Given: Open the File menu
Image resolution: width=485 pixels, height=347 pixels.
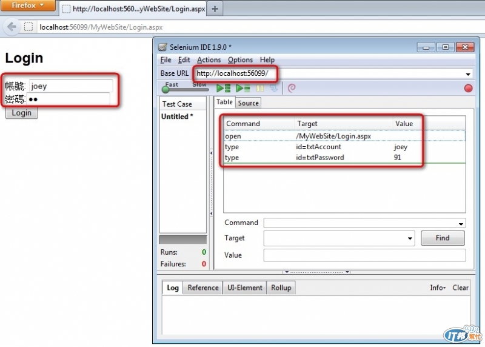Looking at the screenshot, I should (x=166, y=59).
